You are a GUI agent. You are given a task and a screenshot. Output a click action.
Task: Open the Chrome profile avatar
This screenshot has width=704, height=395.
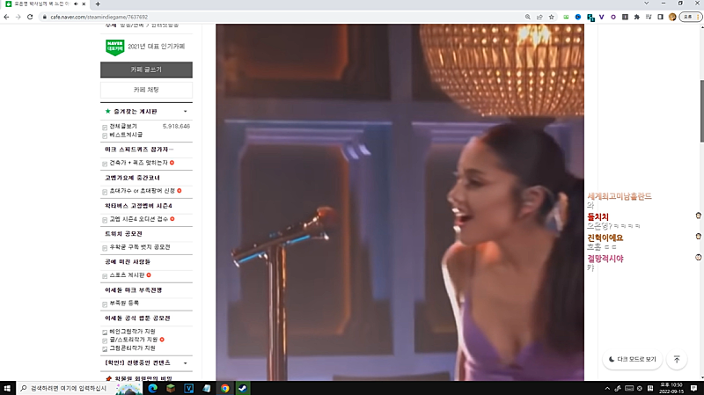click(x=672, y=17)
